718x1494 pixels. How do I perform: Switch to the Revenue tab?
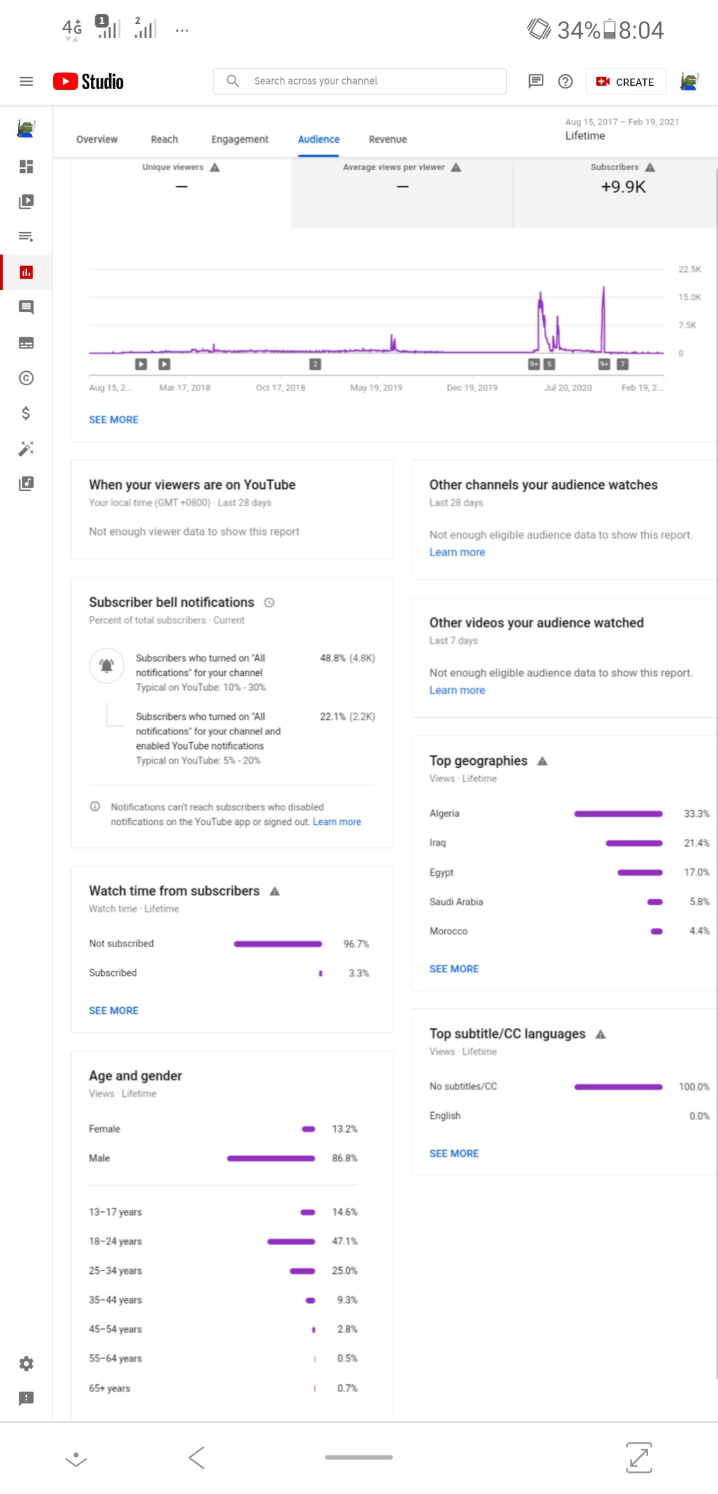coord(388,139)
